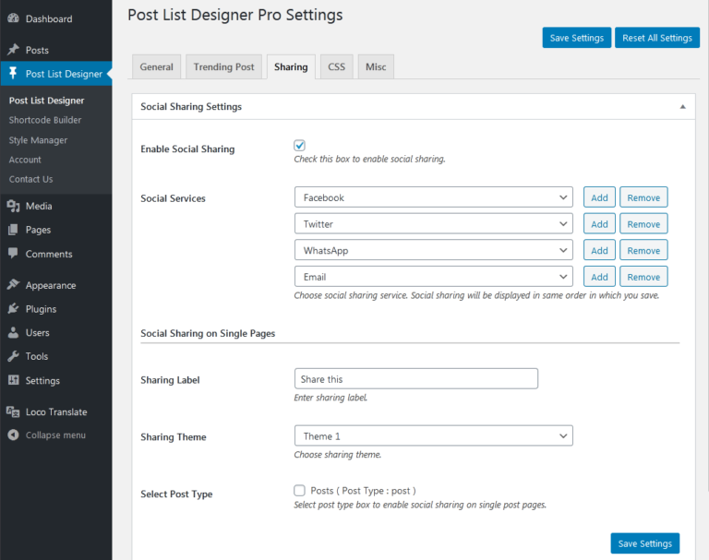Click Add button beside Facebook

(x=599, y=197)
